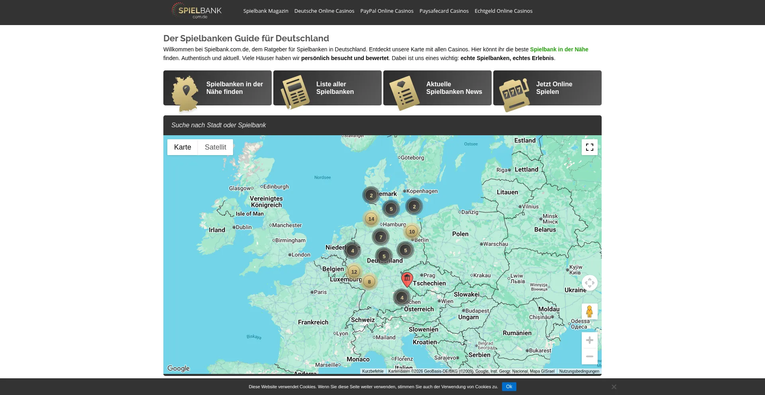The image size is (765, 395).
Task: Click the Wien city label on map
Action: click(447, 301)
